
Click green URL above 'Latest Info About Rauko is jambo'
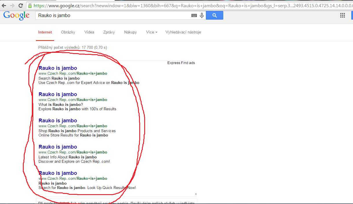pyautogui.click(x=73, y=152)
